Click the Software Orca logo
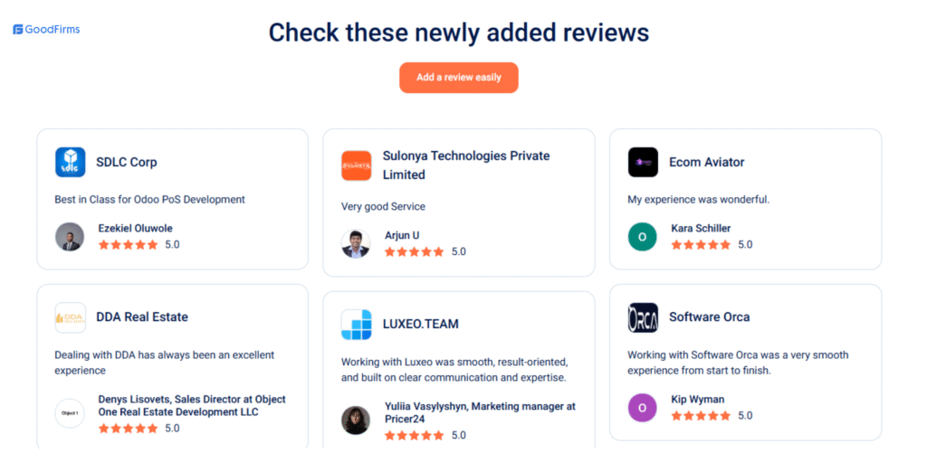 point(643,317)
